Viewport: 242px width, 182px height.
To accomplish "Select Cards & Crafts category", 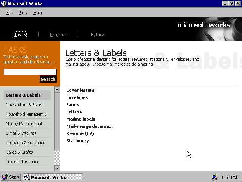I will pyautogui.click(x=27, y=152).
